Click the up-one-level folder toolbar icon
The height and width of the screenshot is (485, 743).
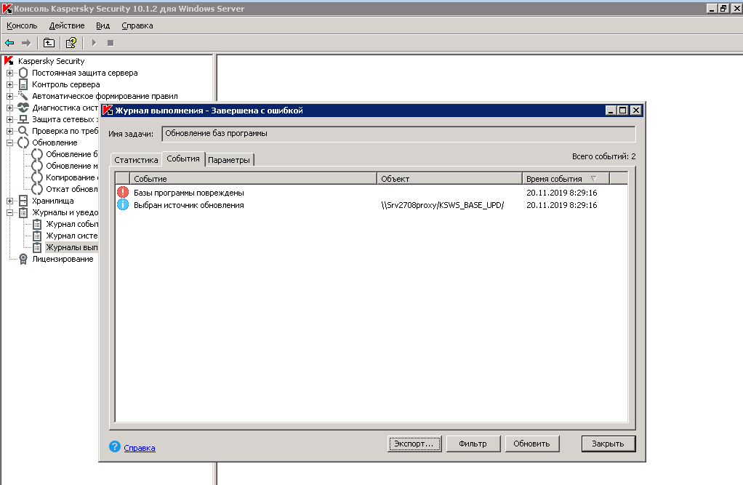point(49,43)
